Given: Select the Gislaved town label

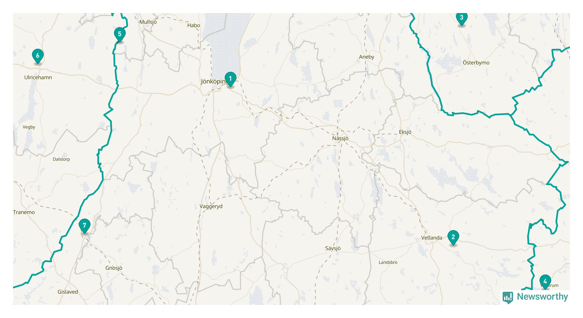Looking at the screenshot, I should click(68, 292).
